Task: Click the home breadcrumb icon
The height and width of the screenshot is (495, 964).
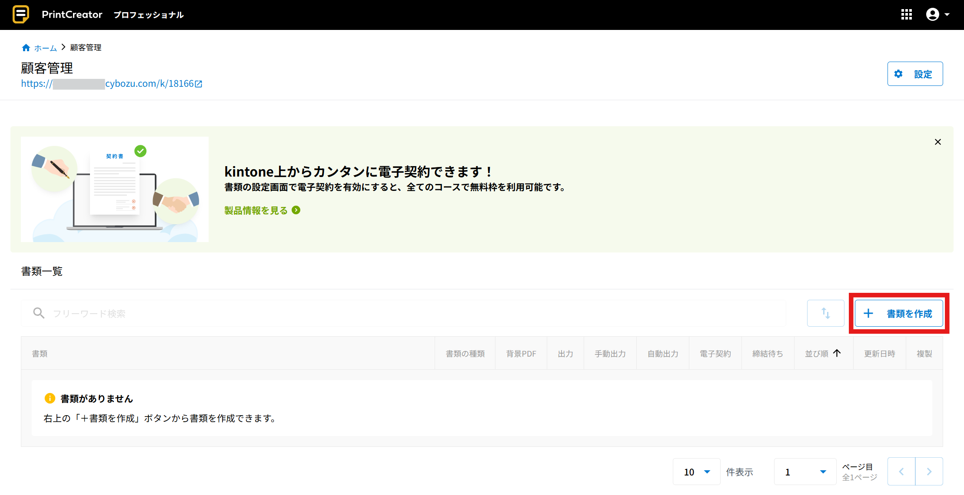Action: pos(26,48)
